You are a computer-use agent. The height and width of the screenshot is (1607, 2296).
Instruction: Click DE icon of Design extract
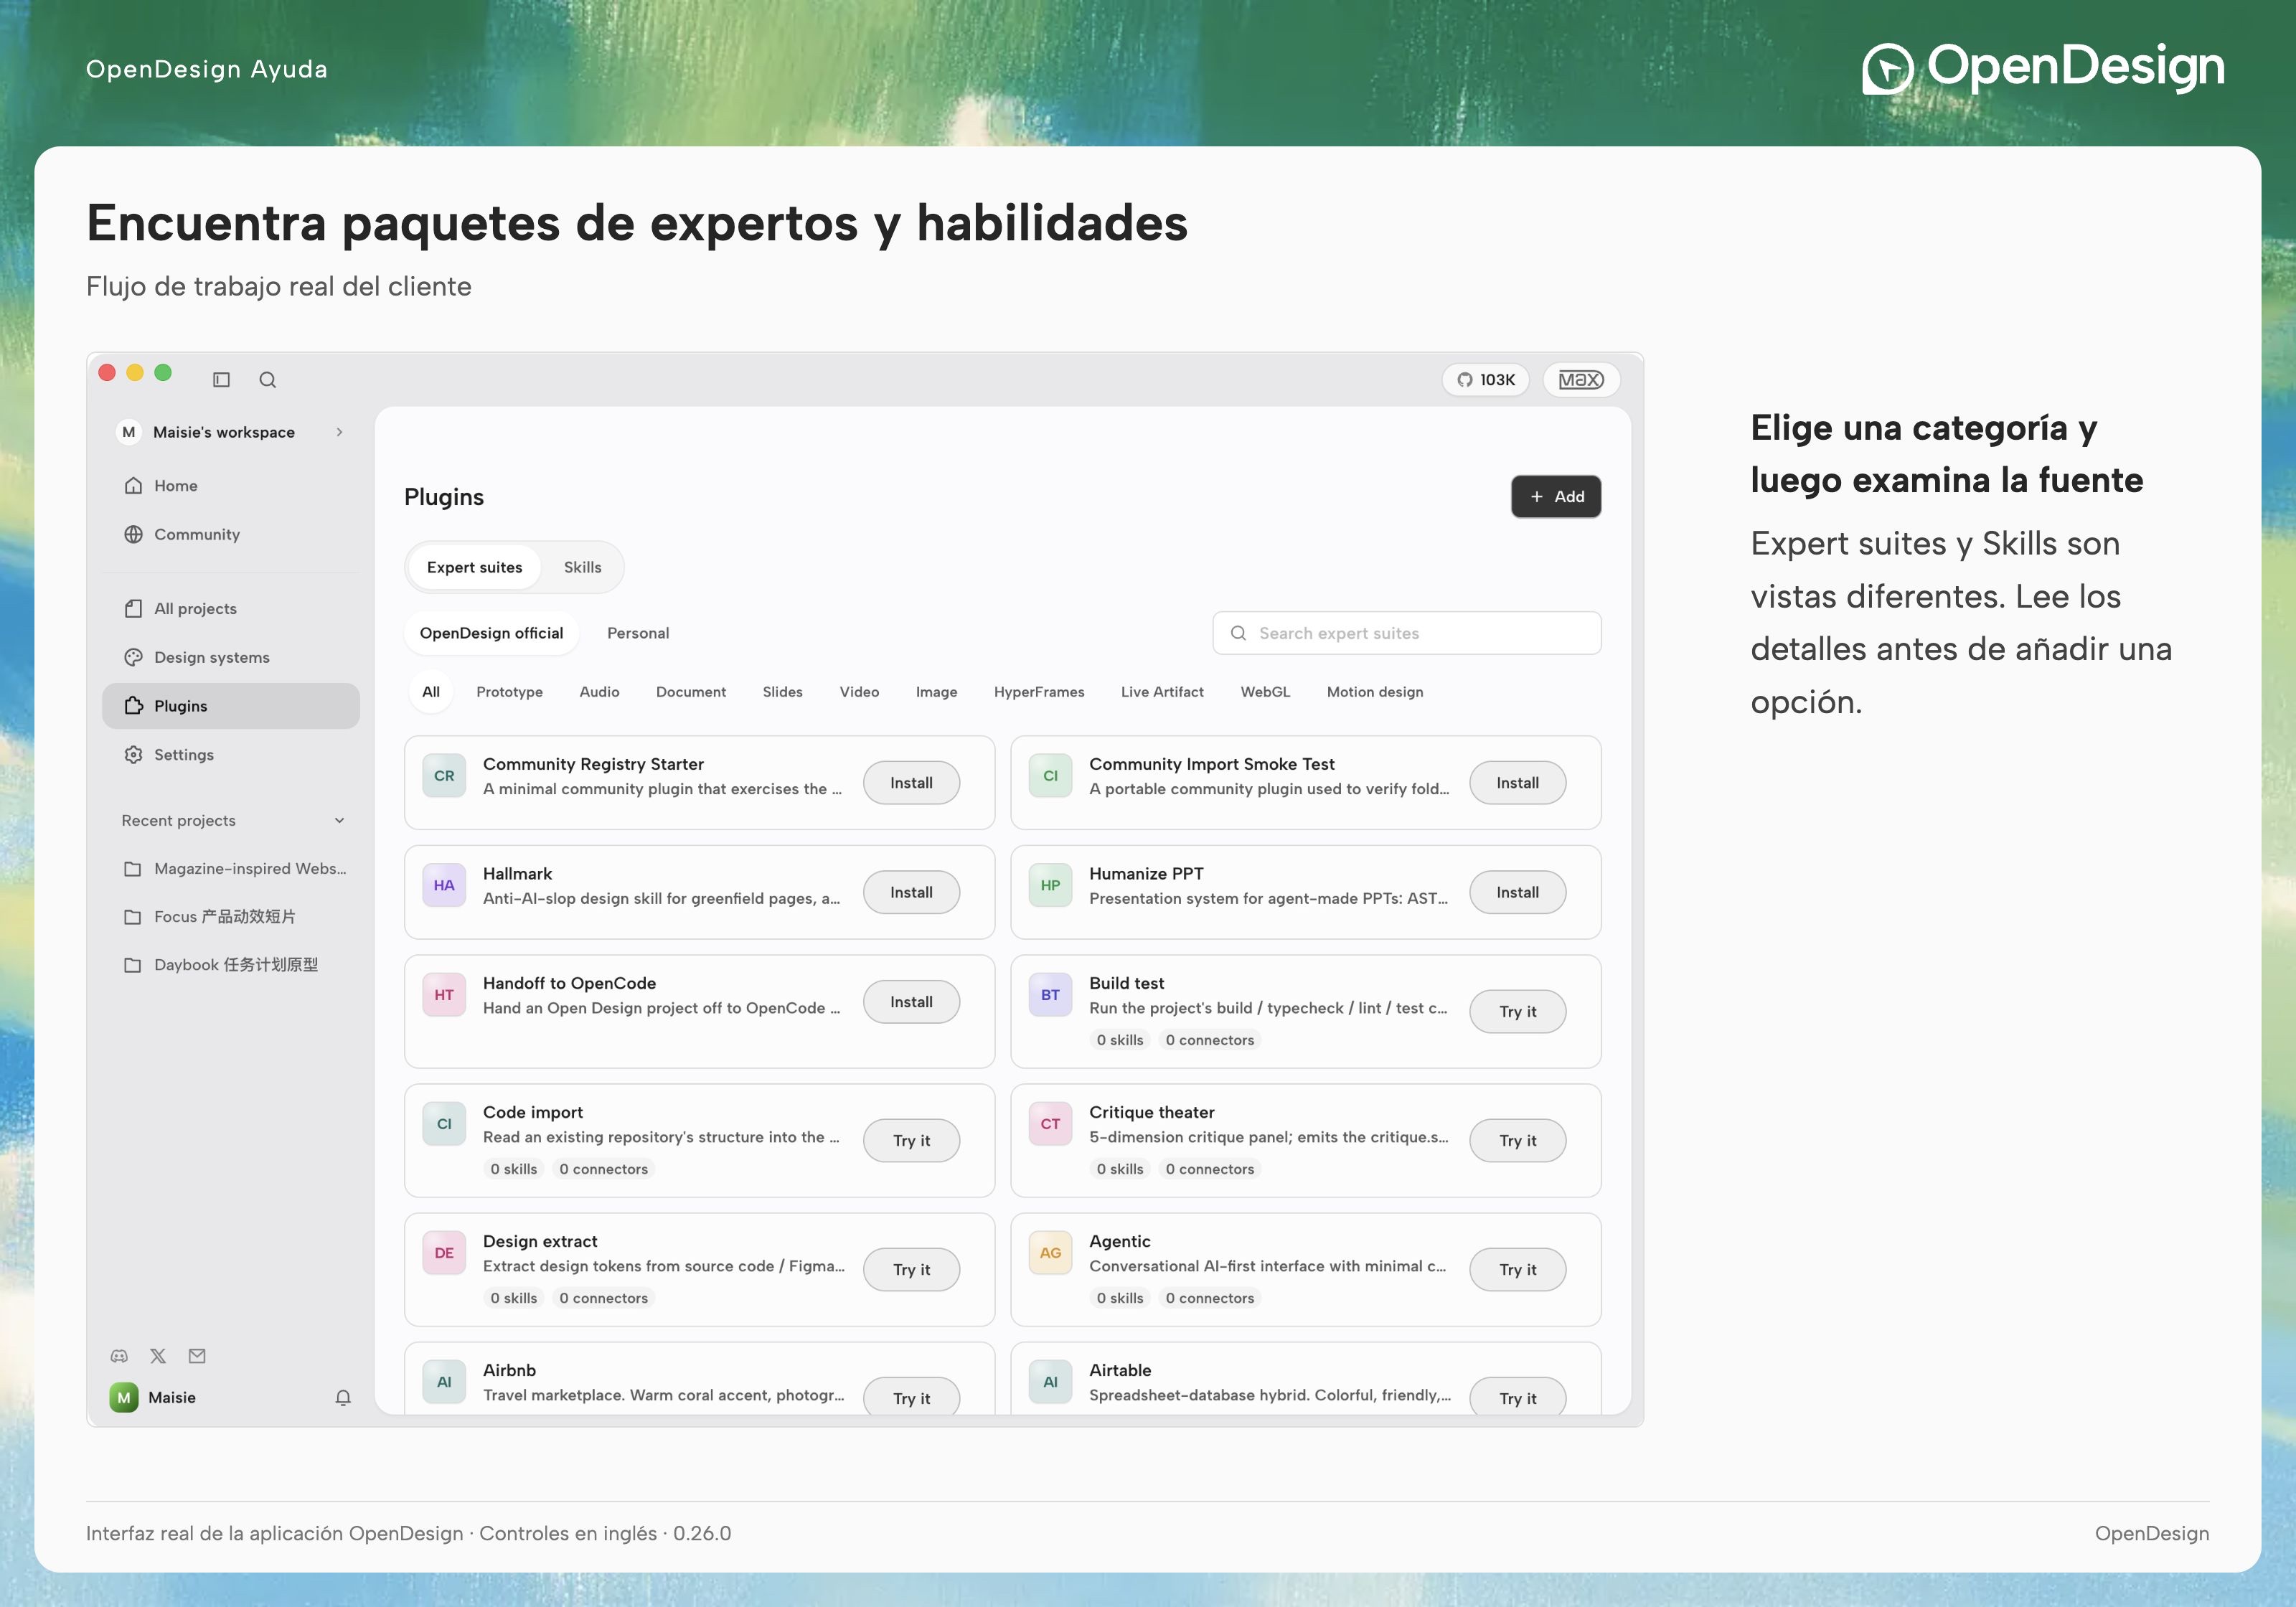pyautogui.click(x=444, y=1253)
